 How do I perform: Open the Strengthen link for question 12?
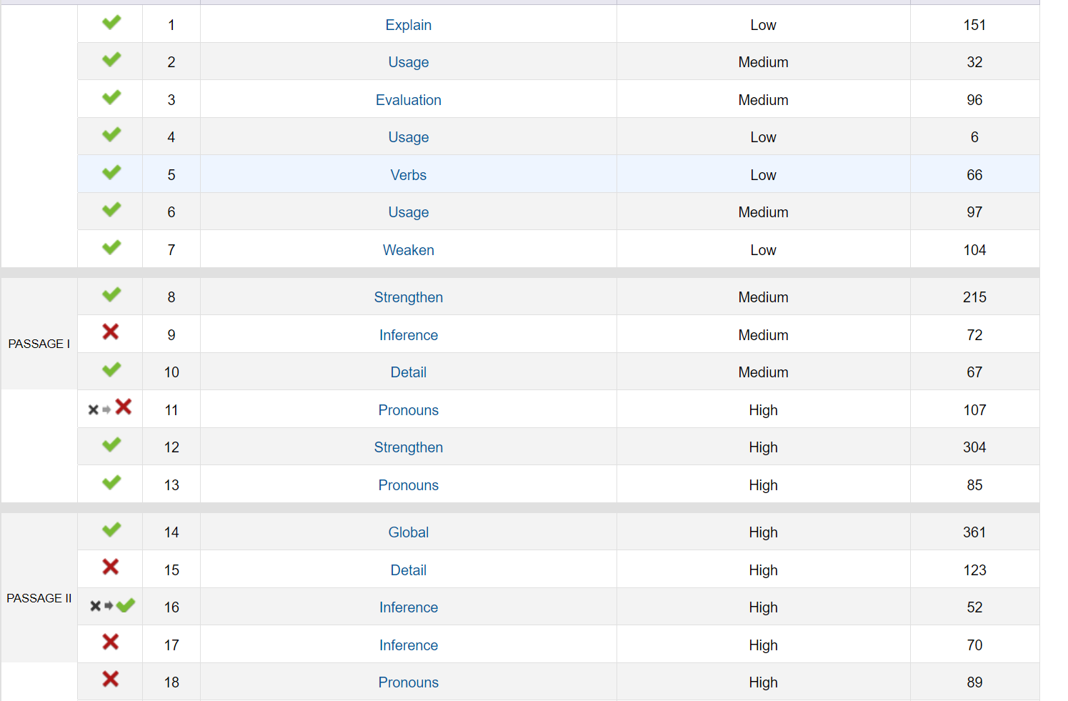click(408, 447)
